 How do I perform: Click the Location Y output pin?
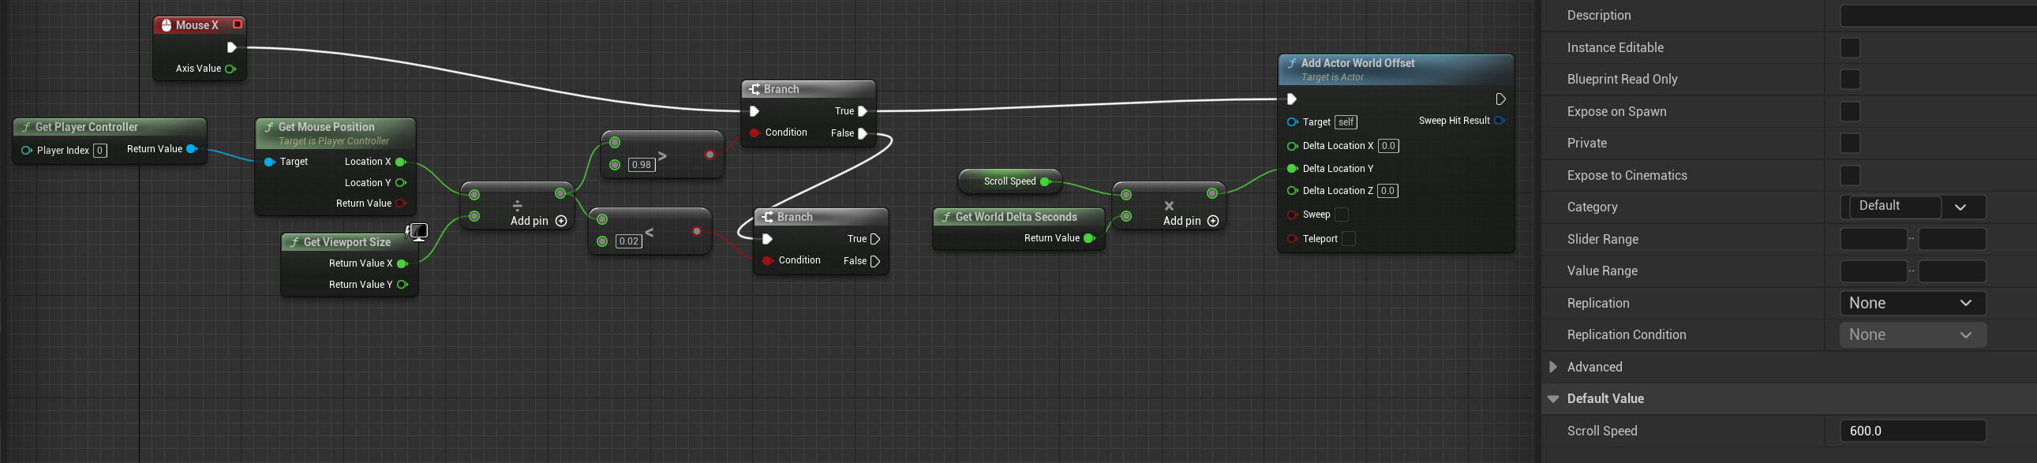tap(401, 182)
